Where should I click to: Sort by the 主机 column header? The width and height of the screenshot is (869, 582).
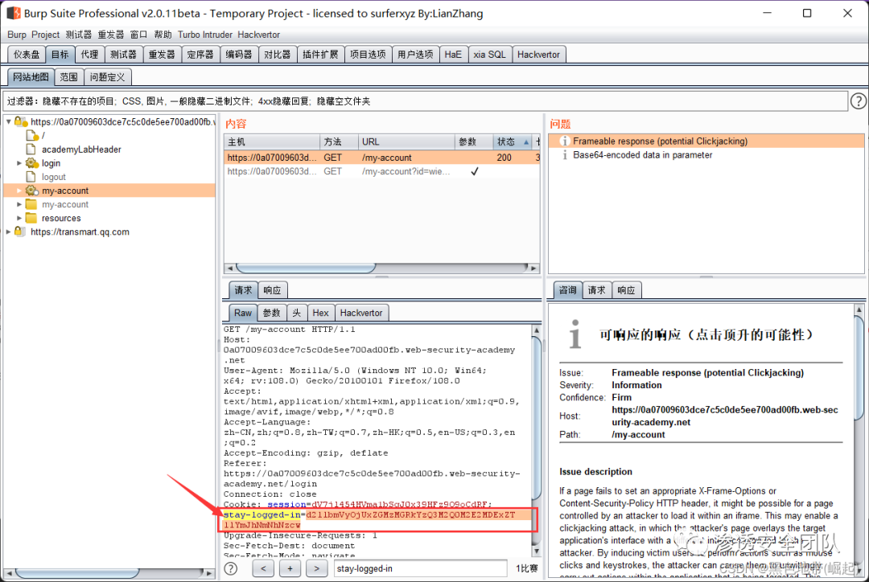click(x=272, y=141)
